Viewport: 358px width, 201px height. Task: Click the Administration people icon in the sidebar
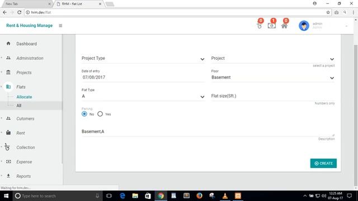pyautogui.click(x=8, y=58)
